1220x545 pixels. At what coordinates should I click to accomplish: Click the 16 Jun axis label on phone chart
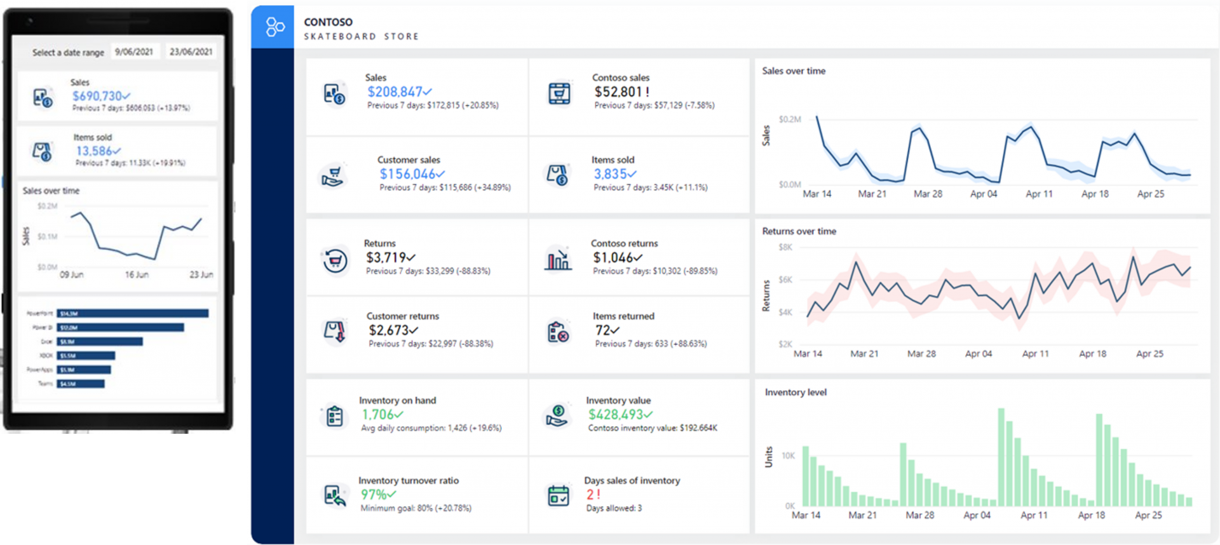tap(137, 275)
